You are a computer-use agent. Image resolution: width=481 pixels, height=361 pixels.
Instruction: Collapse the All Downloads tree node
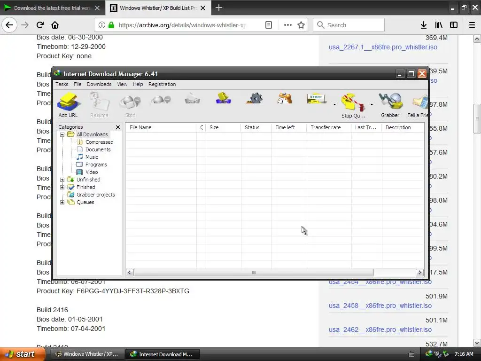click(62, 134)
